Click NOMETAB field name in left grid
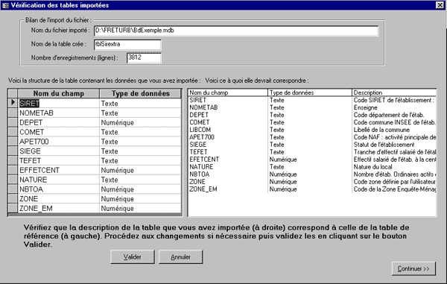The height and width of the screenshot is (284, 447). 58,113
